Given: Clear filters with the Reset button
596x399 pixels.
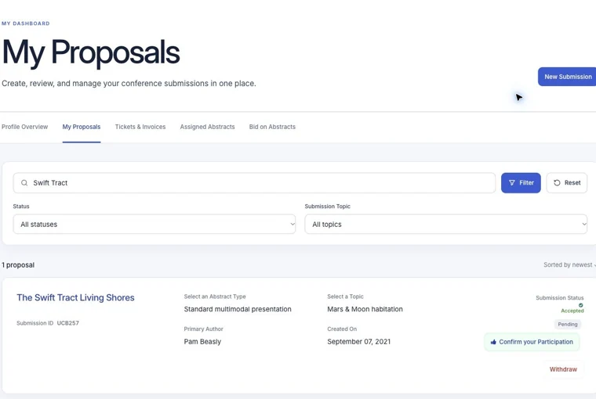Looking at the screenshot, I should click(x=567, y=183).
